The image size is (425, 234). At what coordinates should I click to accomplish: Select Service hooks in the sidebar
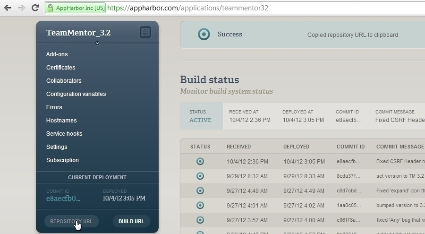click(64, 134)
